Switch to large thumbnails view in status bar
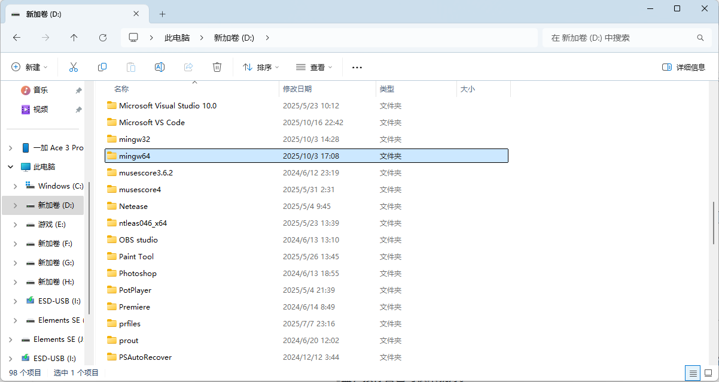This screenshot has width=719, height=382. pos(708,373)
